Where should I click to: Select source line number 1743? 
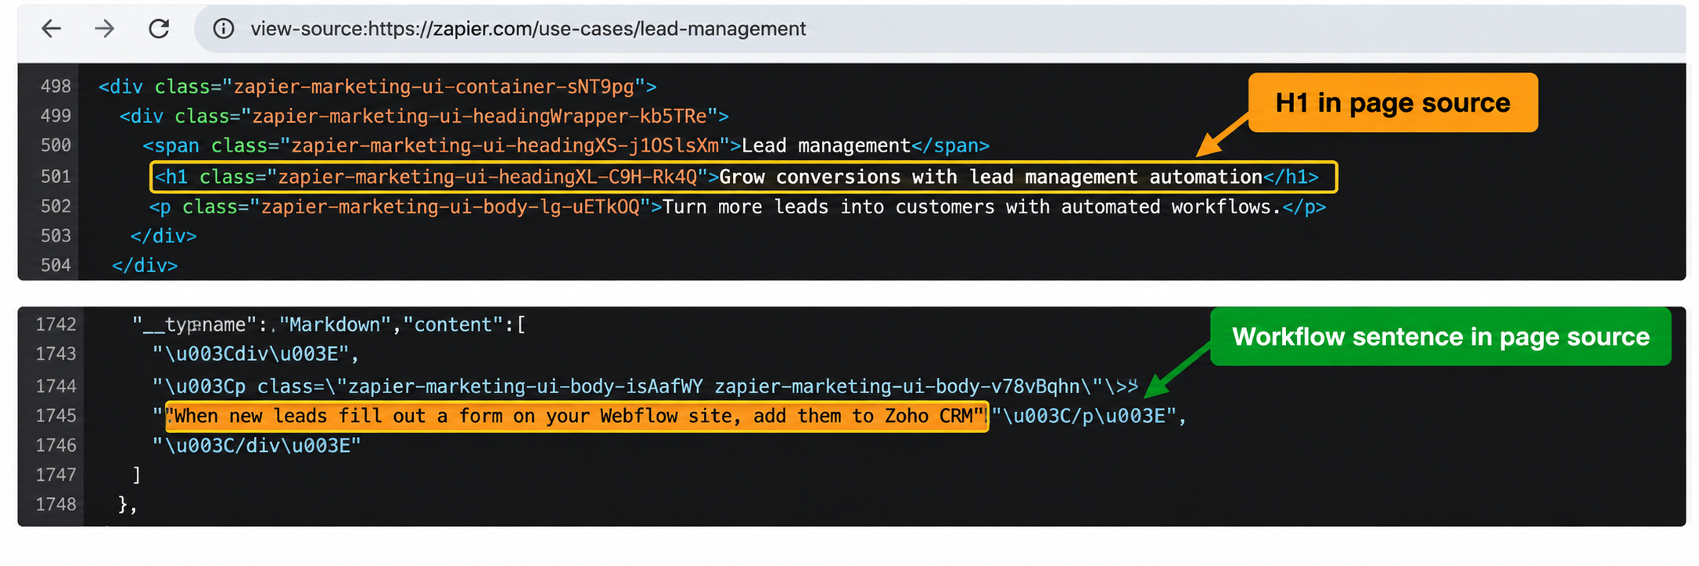(x=56, y=354)
